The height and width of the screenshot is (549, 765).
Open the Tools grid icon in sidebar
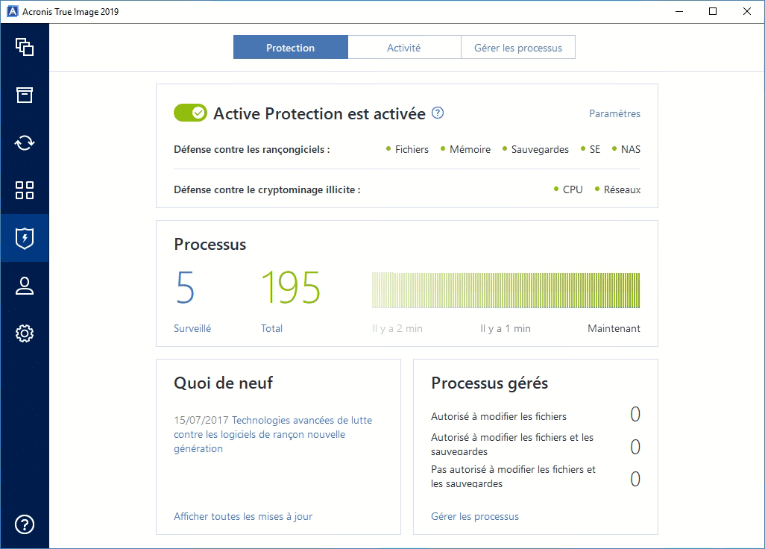pyautogui.click(x=25, y=190)
